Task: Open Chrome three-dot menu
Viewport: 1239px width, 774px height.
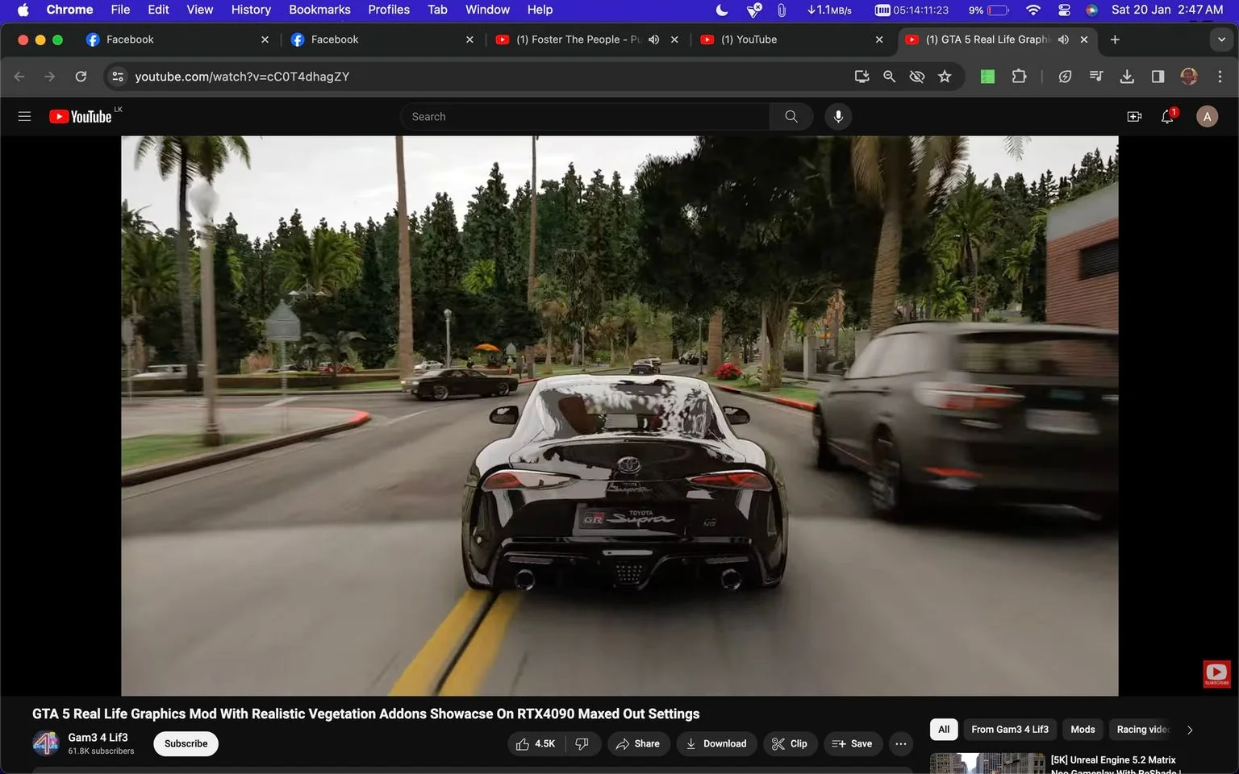Action: click(1220, 77)
